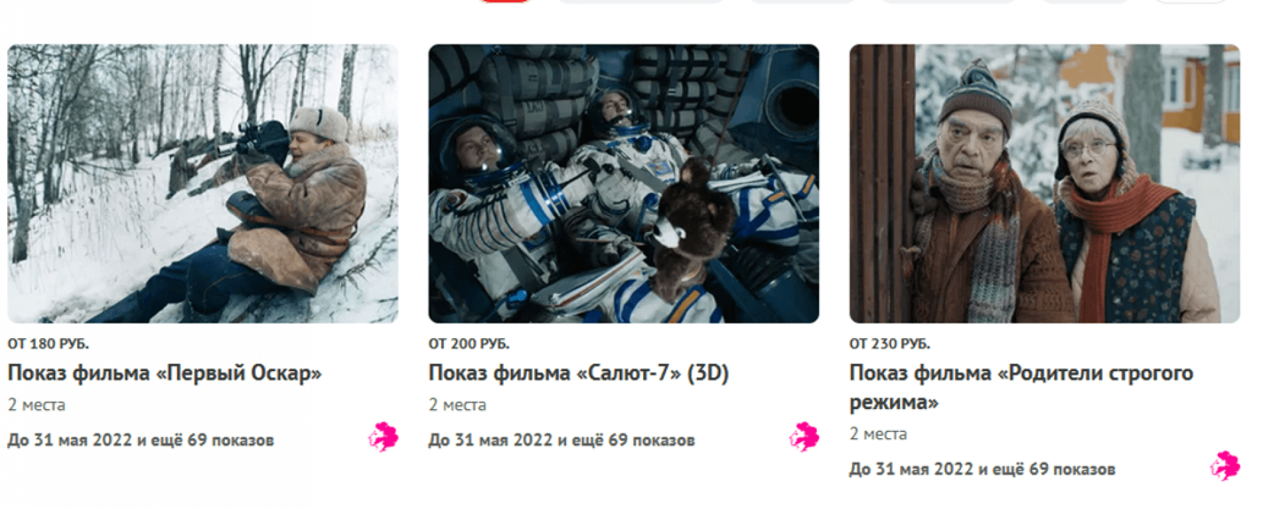
Task: Select «2 места» under «Первый Оскар»
Action: click(x=37, y=405)
